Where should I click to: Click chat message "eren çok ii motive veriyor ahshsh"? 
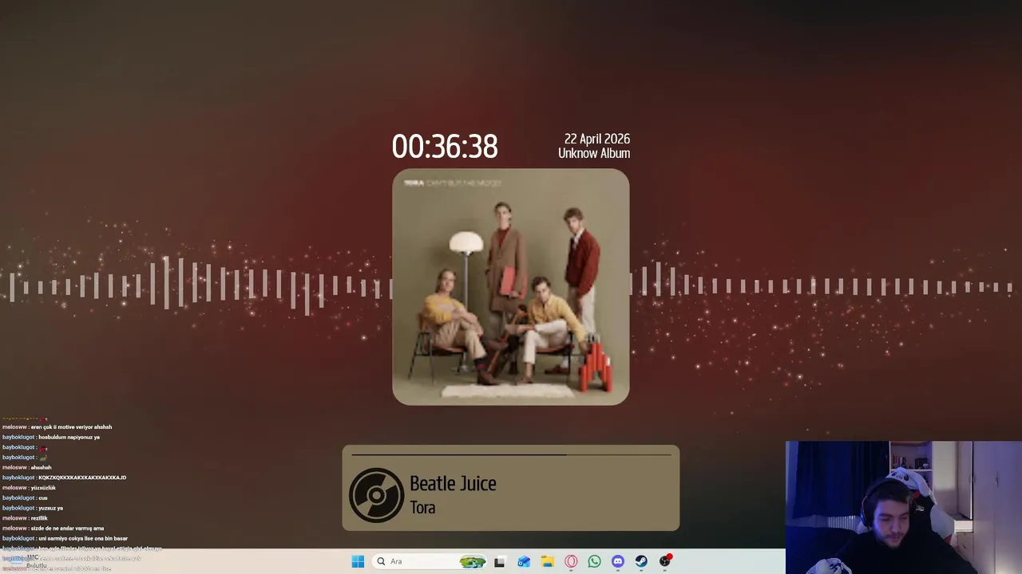(x=71, y=427)
